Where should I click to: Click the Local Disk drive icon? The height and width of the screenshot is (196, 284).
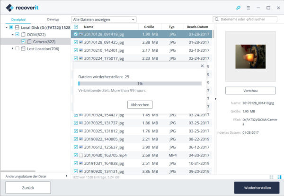click(17, 28)
